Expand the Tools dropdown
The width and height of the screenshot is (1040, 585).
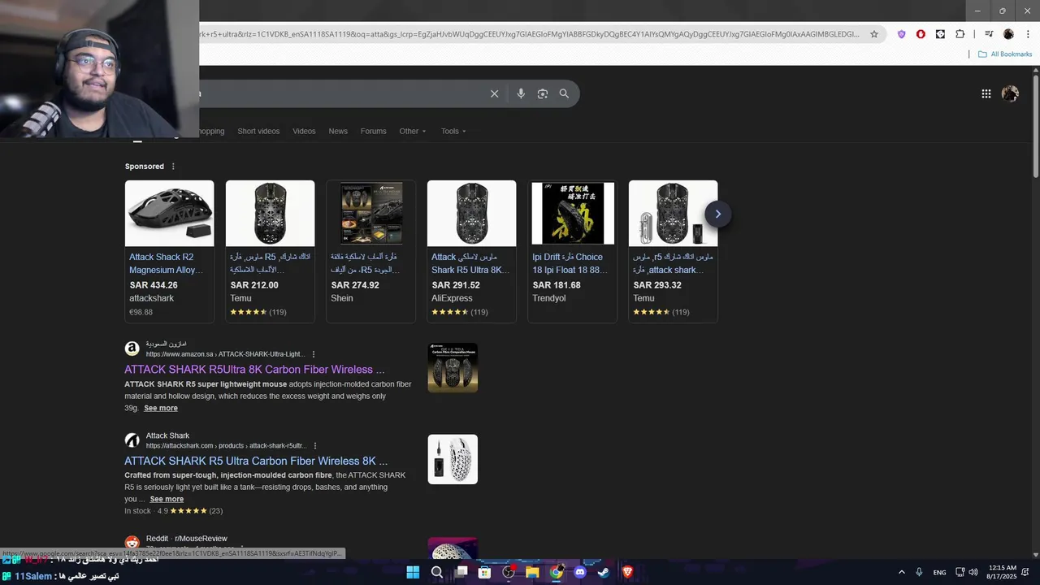click(453, 131)
